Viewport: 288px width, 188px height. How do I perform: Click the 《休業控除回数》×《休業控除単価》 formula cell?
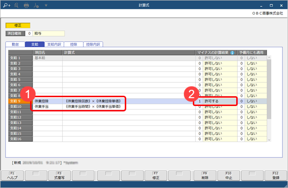(129, 101)
